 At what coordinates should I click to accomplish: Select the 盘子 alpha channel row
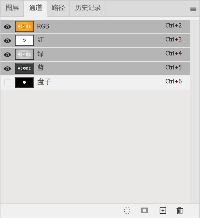[x=95, y=82]
